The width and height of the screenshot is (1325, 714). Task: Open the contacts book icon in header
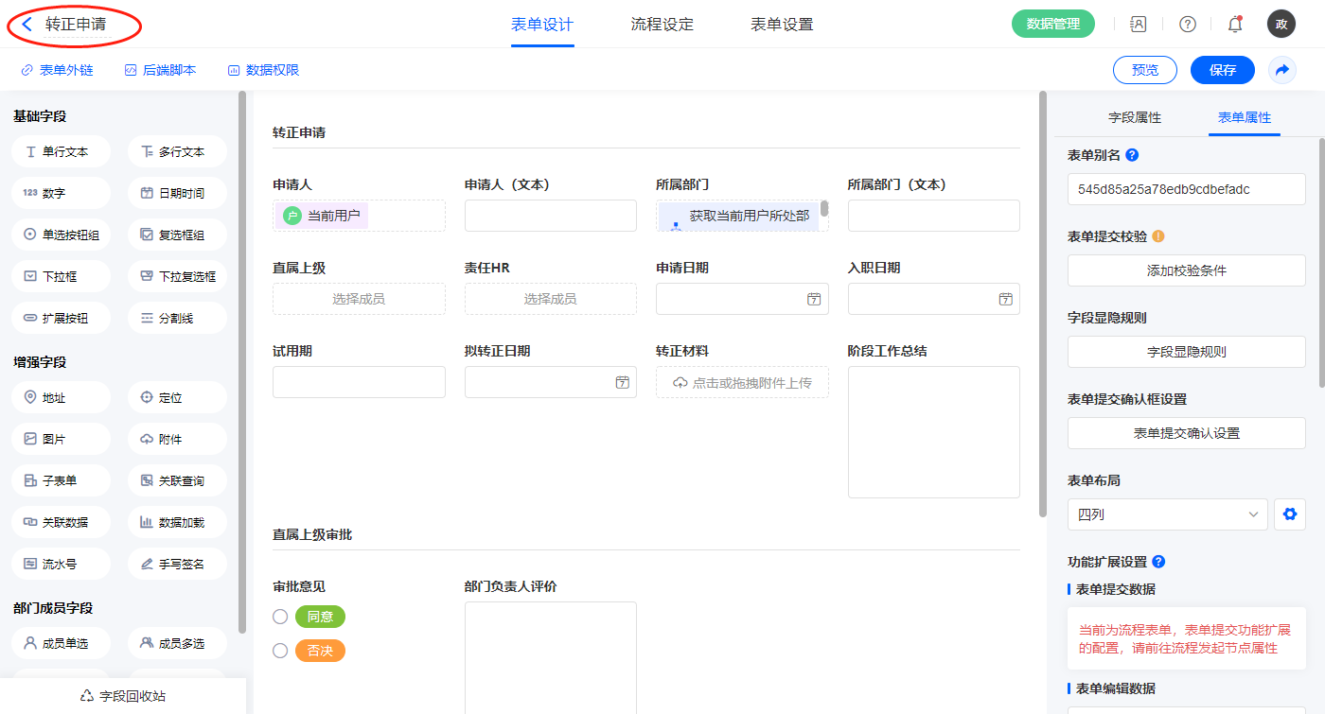coord(1139,25)
